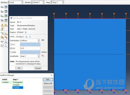Open the Model dropdown showing Model-1
130x95 pixels.
click(38, 2)
